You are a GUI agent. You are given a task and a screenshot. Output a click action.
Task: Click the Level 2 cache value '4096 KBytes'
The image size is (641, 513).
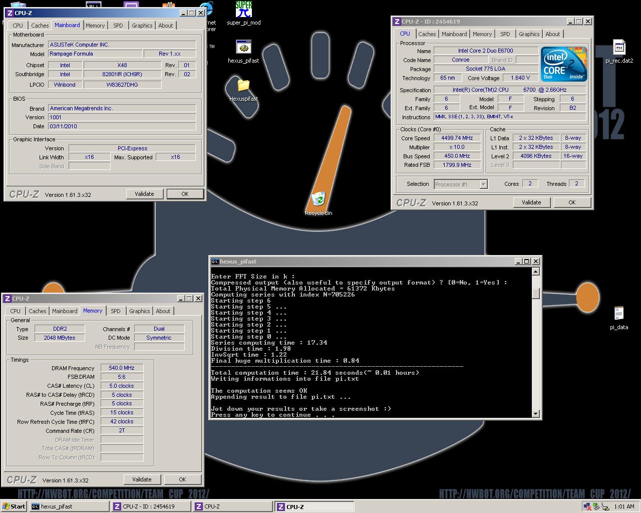tap(536, 156)
